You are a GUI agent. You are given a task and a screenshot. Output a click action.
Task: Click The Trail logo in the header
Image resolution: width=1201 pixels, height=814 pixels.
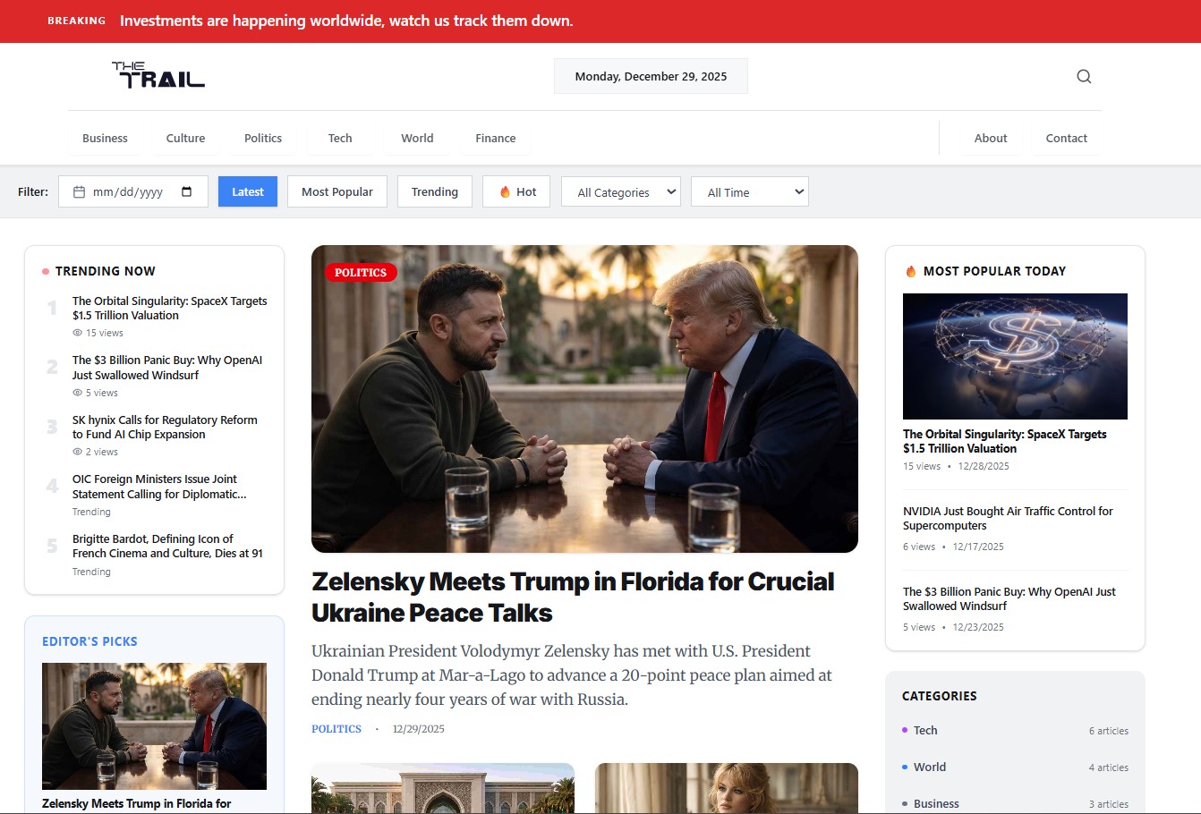tap(158, 75)
